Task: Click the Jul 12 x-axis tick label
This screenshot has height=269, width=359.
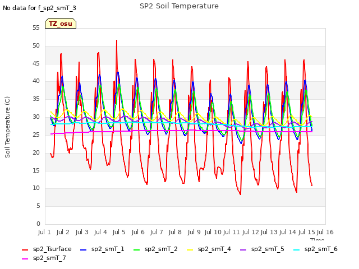Action: click(250, 232)
